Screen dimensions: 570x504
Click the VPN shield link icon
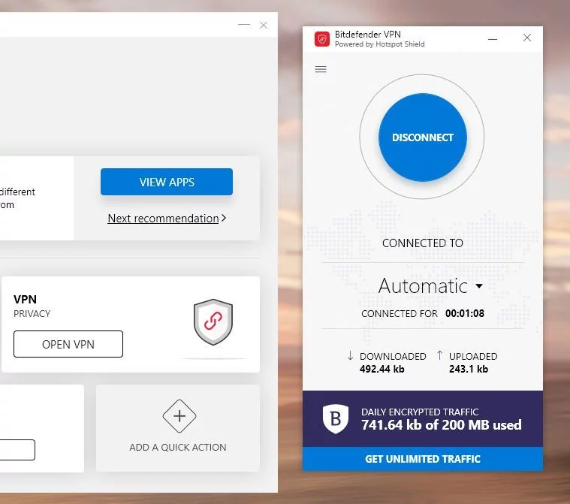(213, 321)
